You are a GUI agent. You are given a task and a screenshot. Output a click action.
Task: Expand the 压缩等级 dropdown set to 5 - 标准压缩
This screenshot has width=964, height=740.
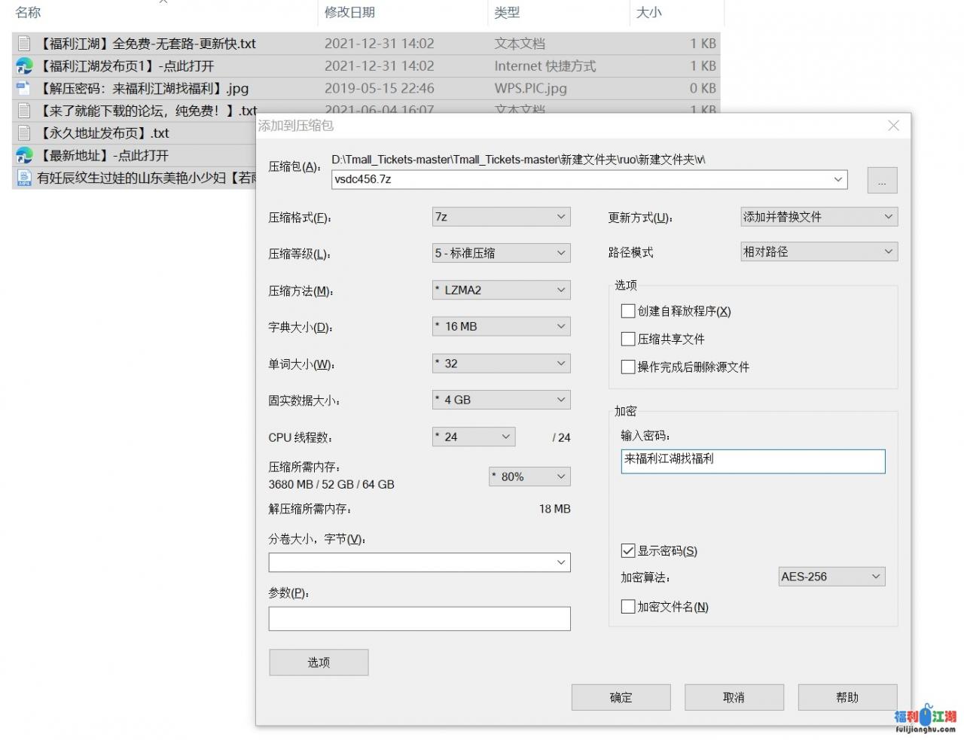(501, 253)
